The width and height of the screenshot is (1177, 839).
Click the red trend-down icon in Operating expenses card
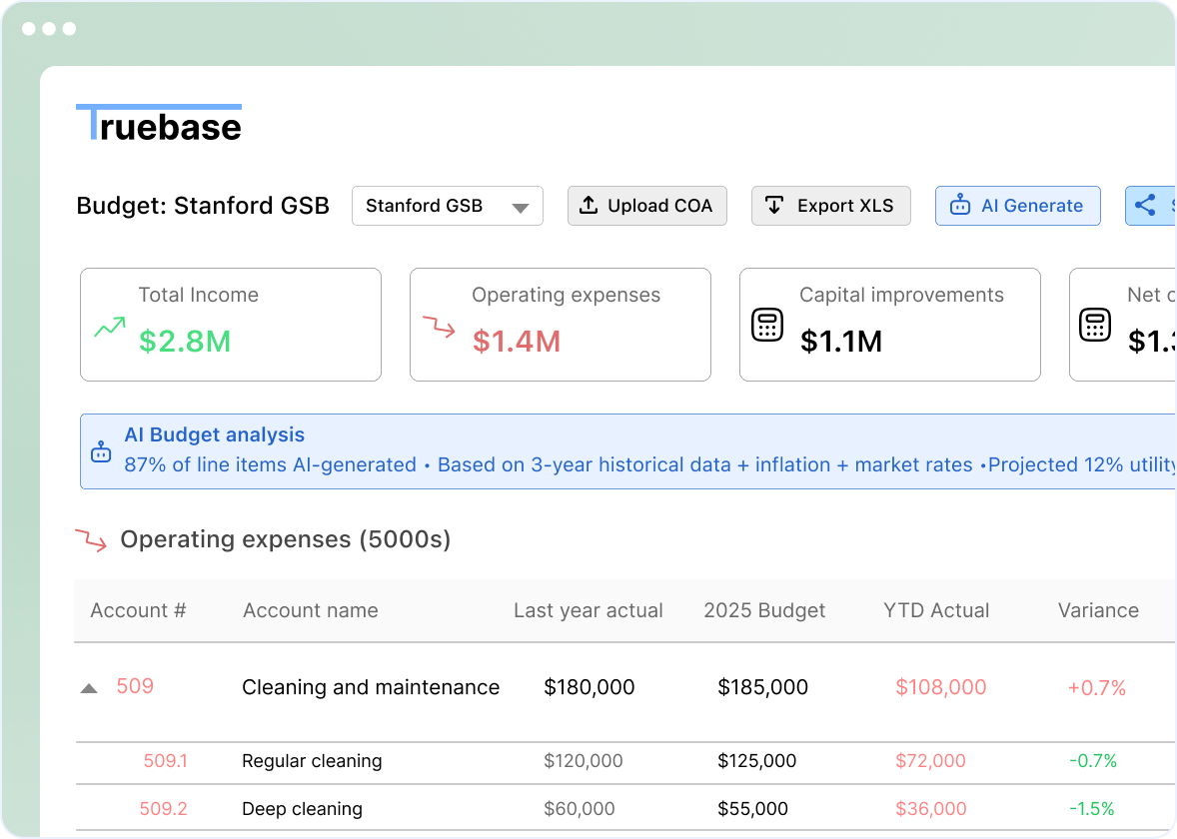pos(439,327)
